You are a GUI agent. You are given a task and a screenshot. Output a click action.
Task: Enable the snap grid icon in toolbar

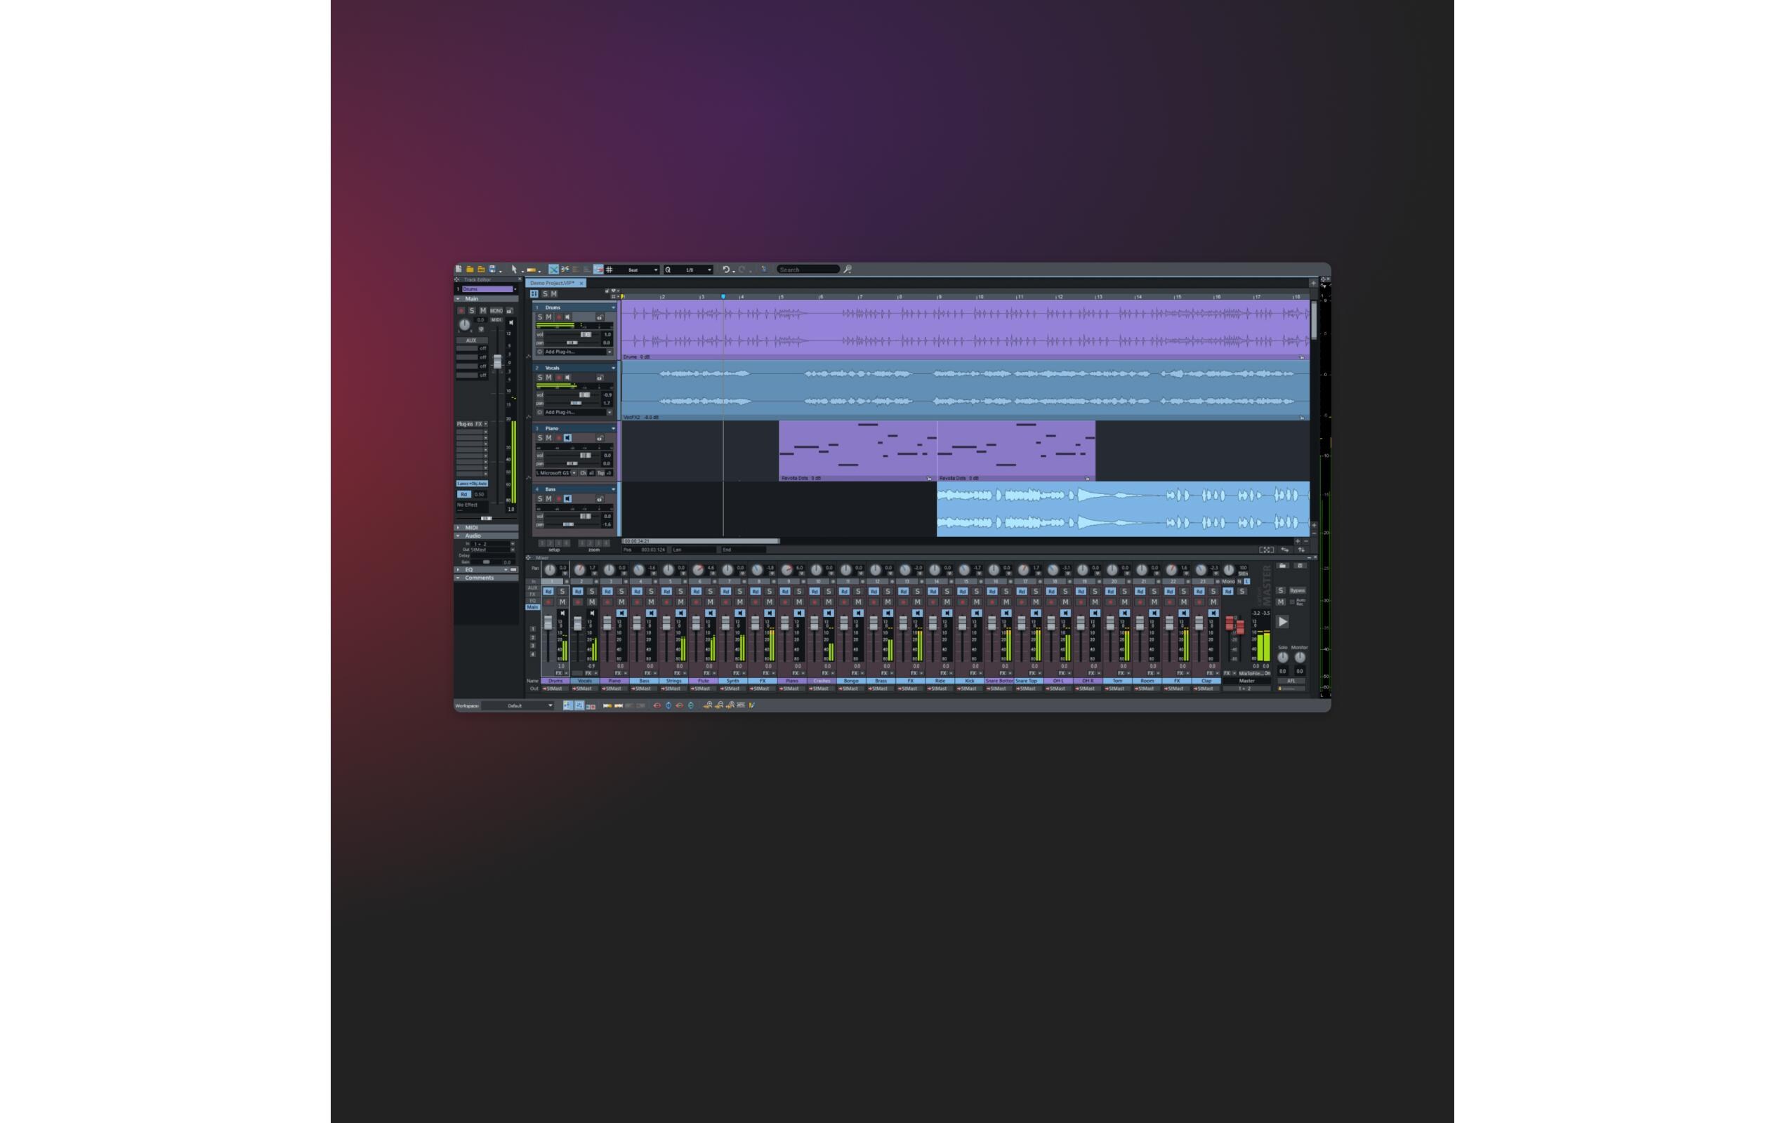611,270
